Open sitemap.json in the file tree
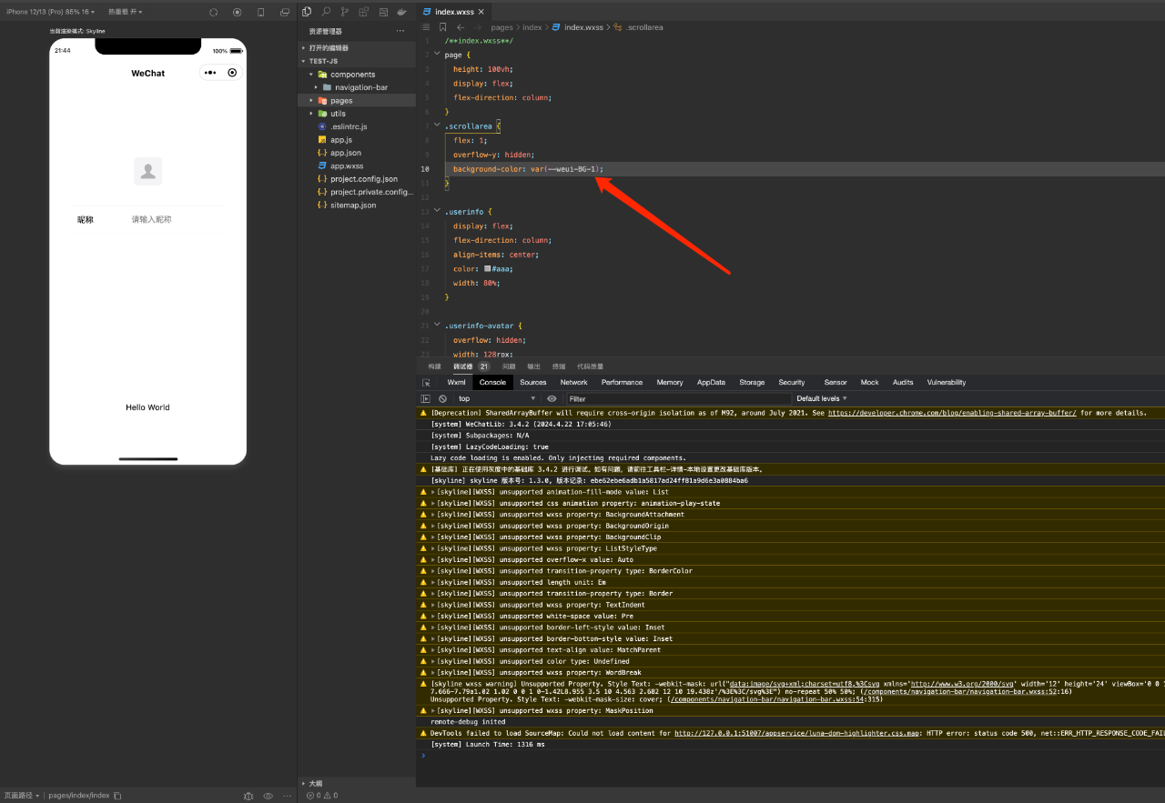This screenshot has height=803, width=1165. (351, 206)
